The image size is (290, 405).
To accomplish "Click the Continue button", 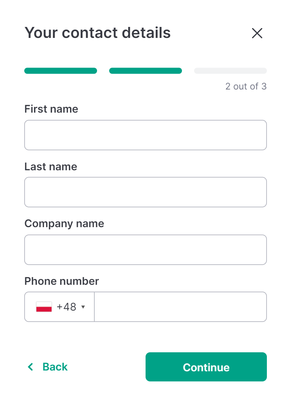I will click(x=206, y=367).
